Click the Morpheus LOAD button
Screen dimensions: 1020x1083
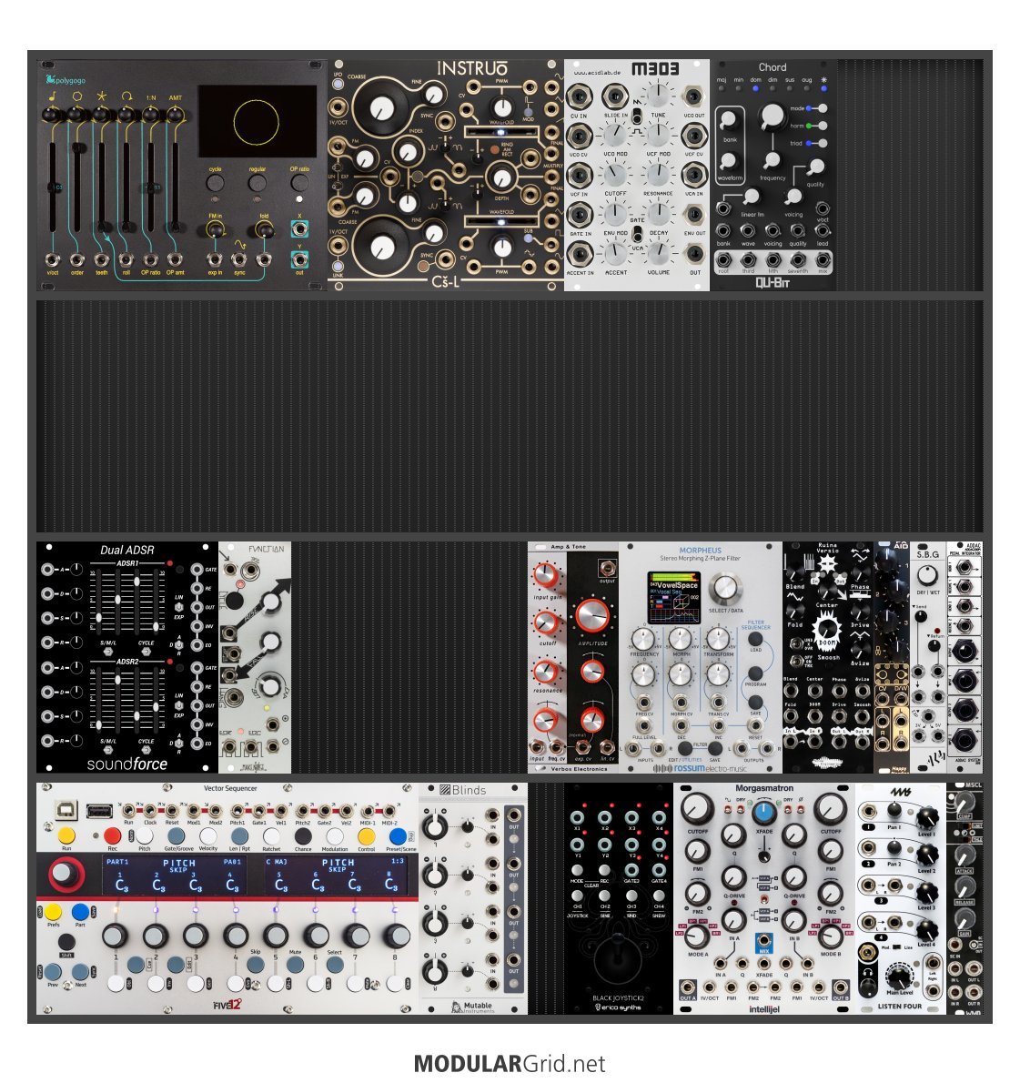[755, 638]
